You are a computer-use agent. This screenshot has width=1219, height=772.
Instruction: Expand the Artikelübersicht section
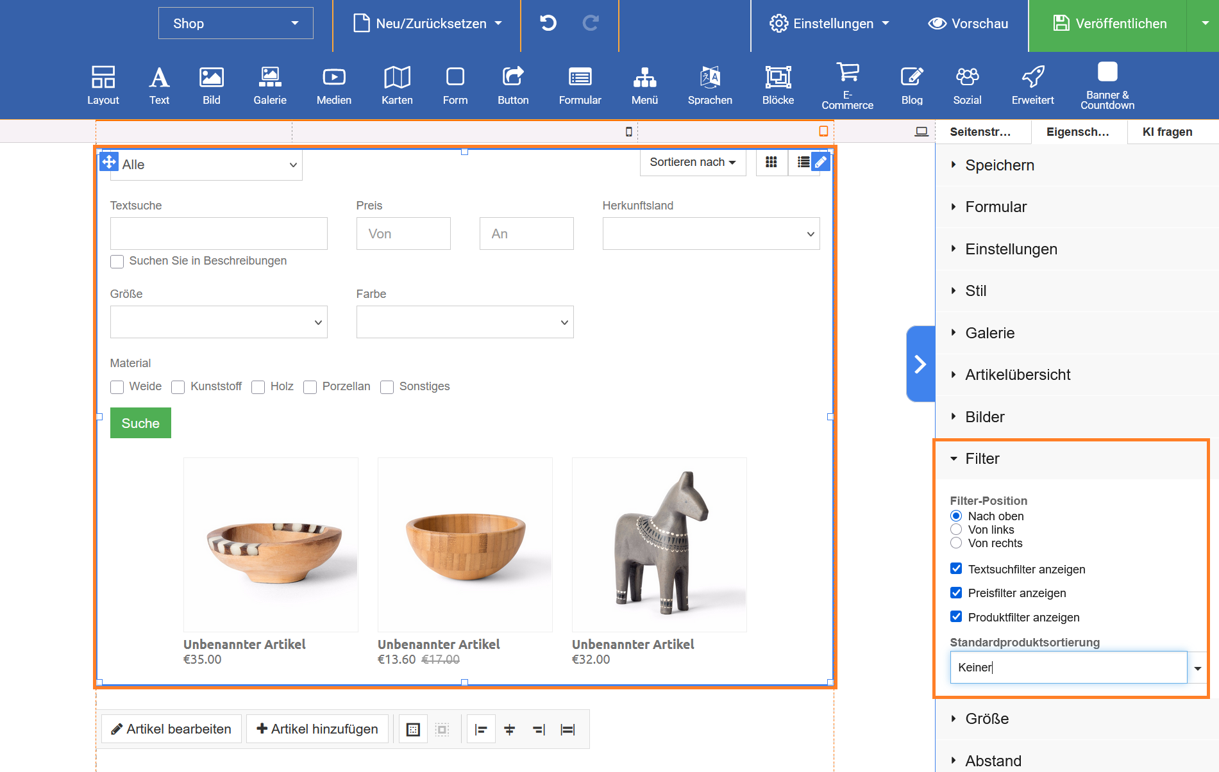[1018, 375]
